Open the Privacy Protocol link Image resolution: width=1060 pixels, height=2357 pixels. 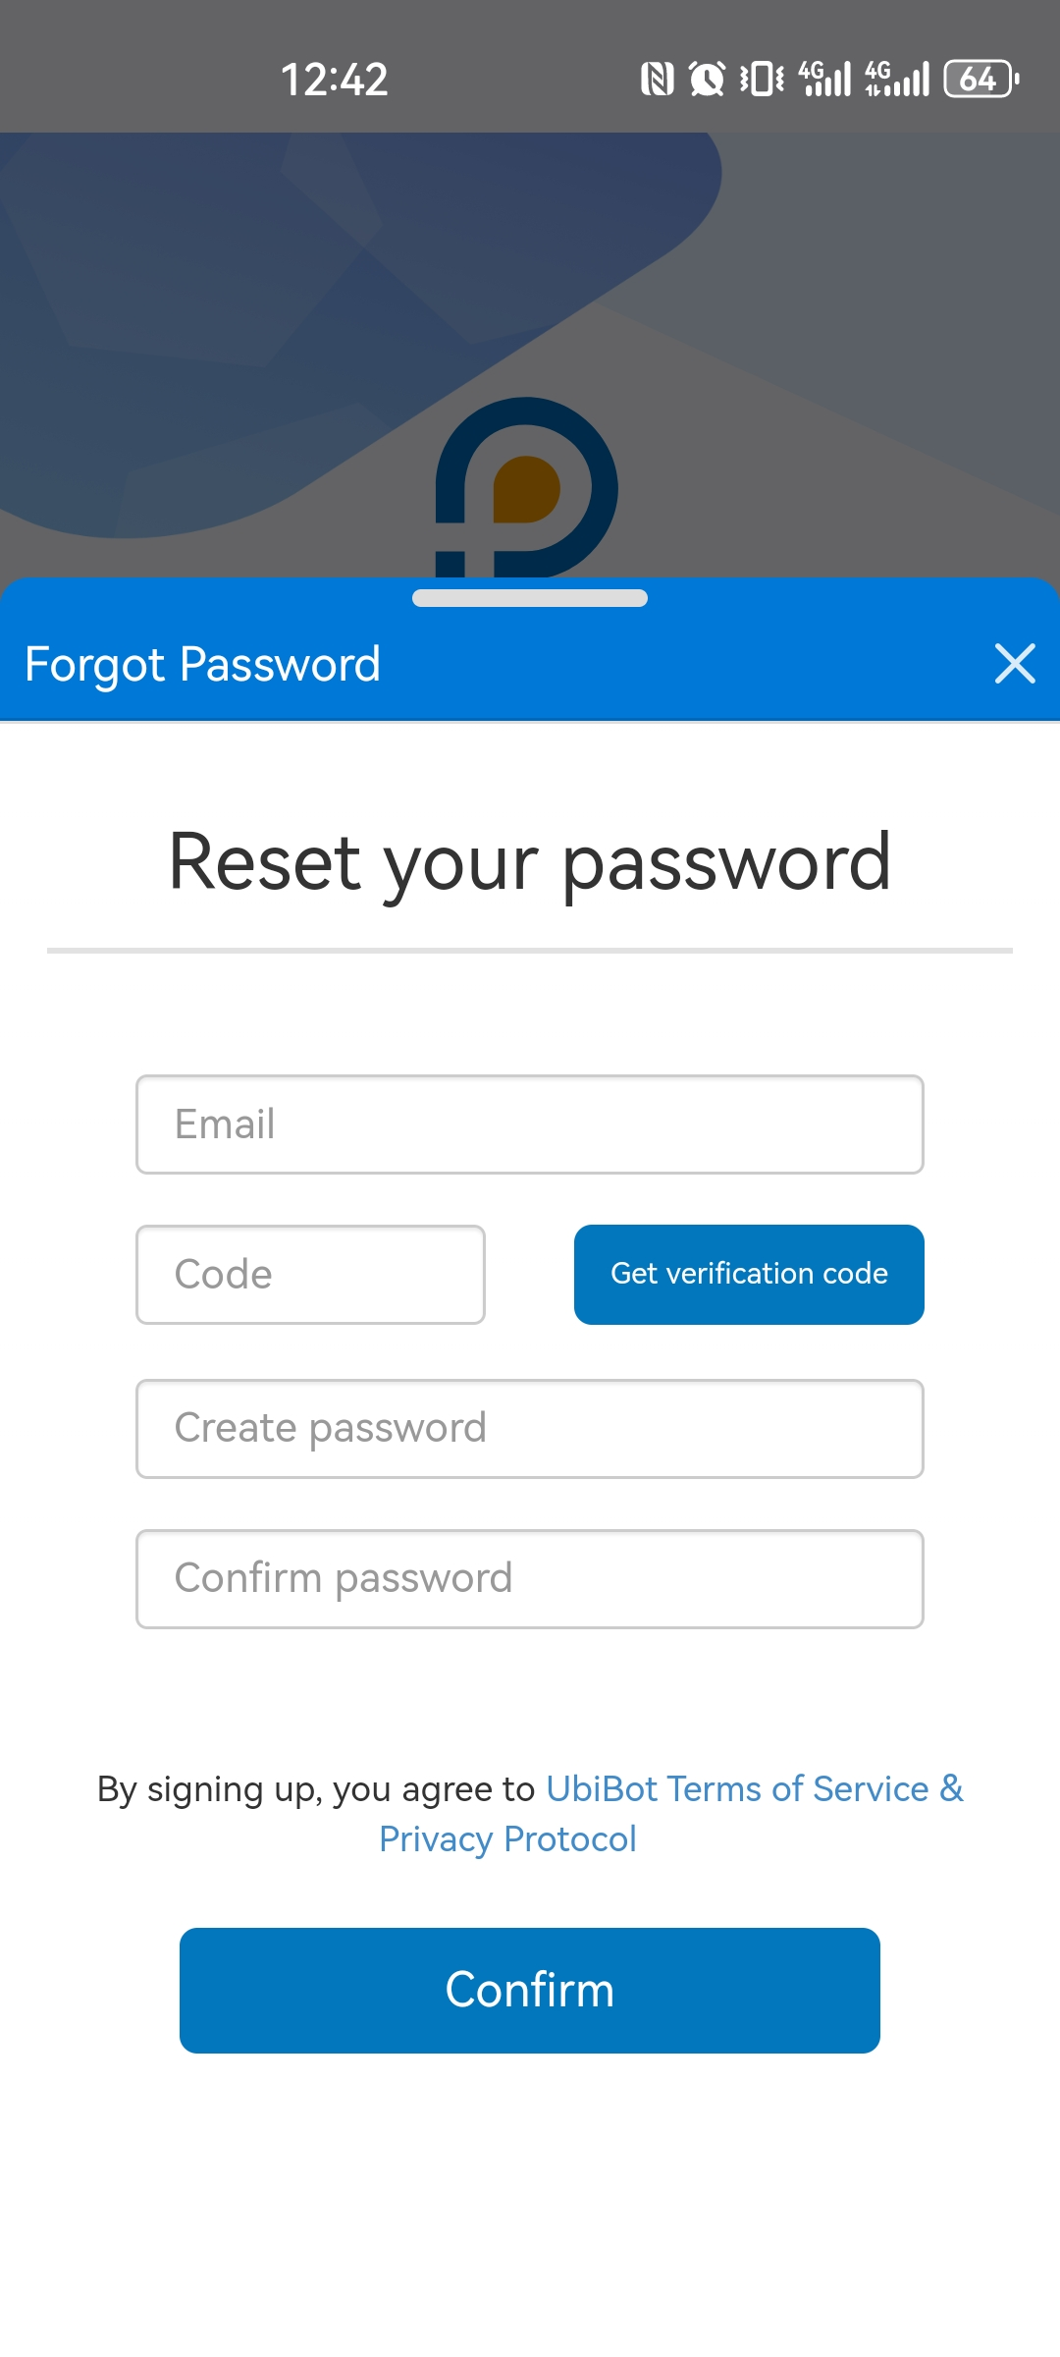click(507, 1838)
